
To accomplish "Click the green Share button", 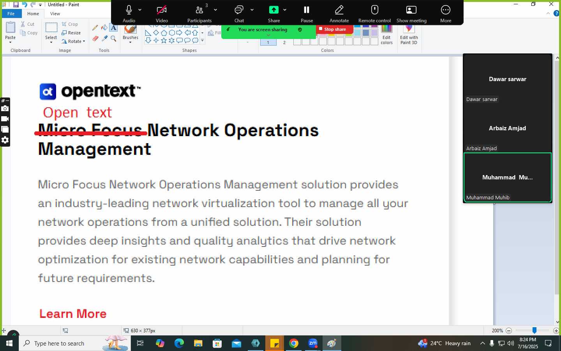I will pos(274,13).
